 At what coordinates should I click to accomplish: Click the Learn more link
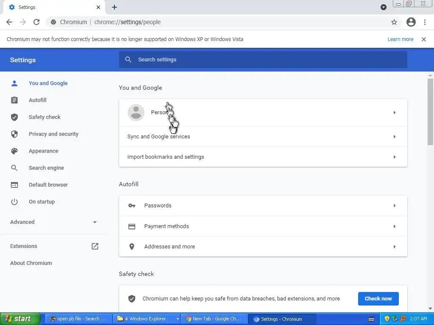pos(400,39)
